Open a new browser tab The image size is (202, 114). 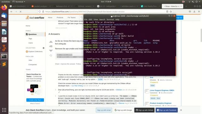tap(186, 6)
